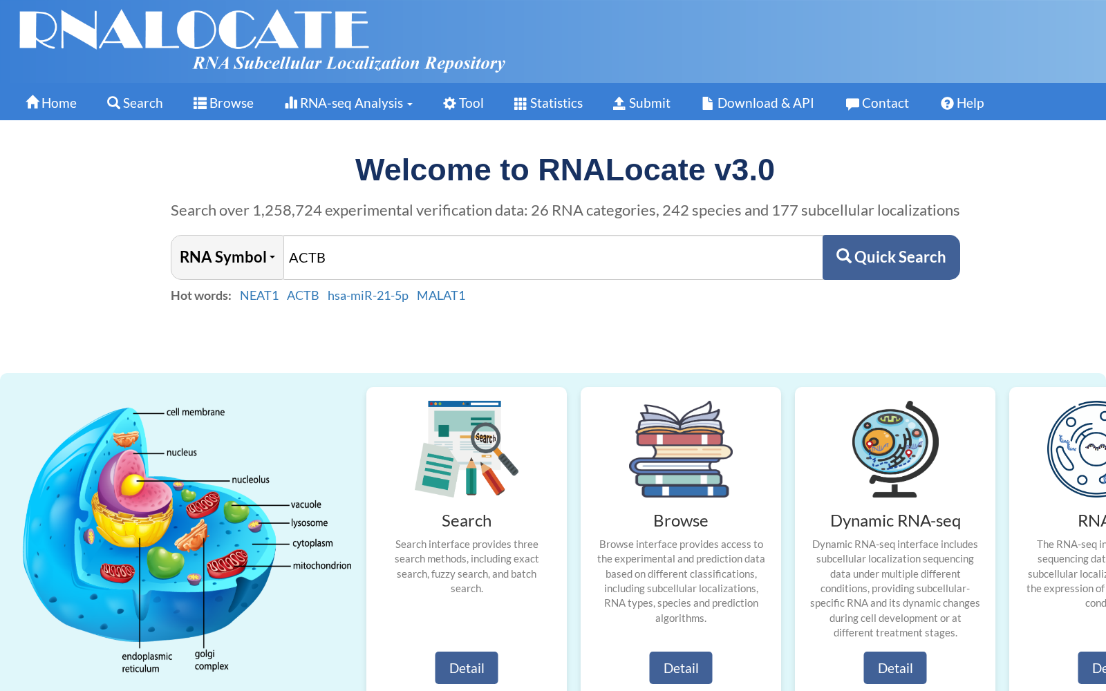Click Detail button under Dynamic RNA-seq card
This screenshot has height=691, width=1106.
tap(895, 668)
